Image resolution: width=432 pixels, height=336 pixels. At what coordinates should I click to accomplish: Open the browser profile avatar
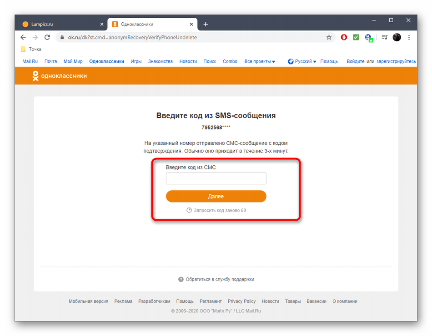coord(397,37)
